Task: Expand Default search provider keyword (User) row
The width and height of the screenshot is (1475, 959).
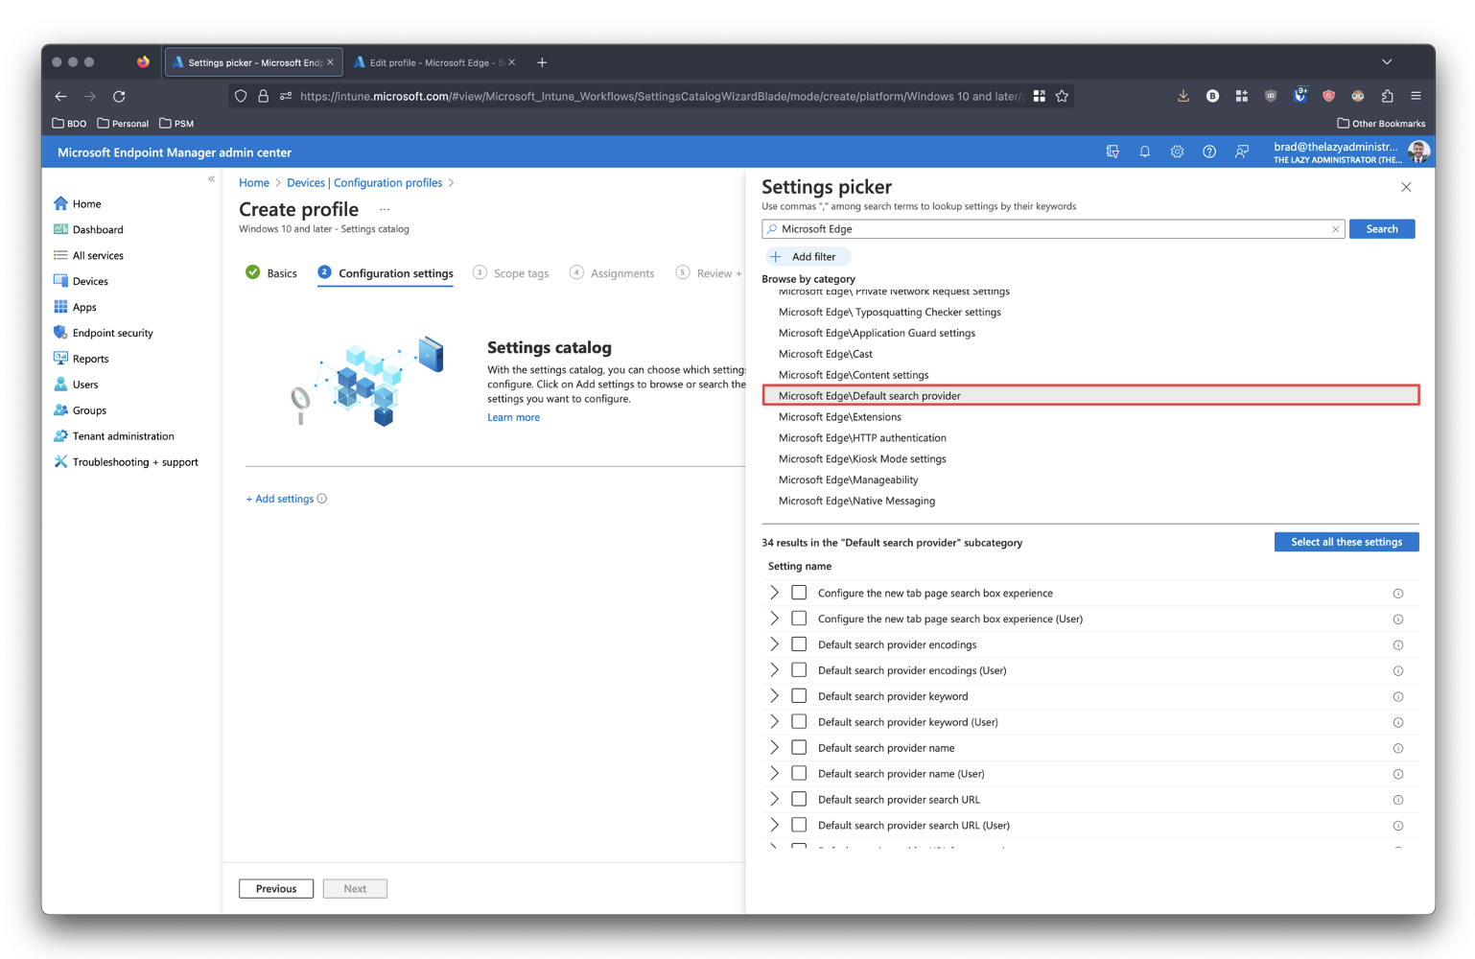Action: [775, 722]
